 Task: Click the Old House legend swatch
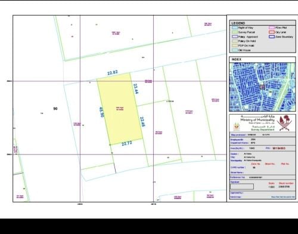235,50
